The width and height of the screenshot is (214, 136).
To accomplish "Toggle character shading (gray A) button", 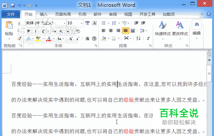I will pos(87,39).
